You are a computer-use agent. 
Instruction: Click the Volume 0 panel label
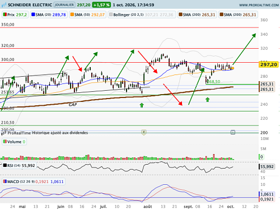click(14, 142)
